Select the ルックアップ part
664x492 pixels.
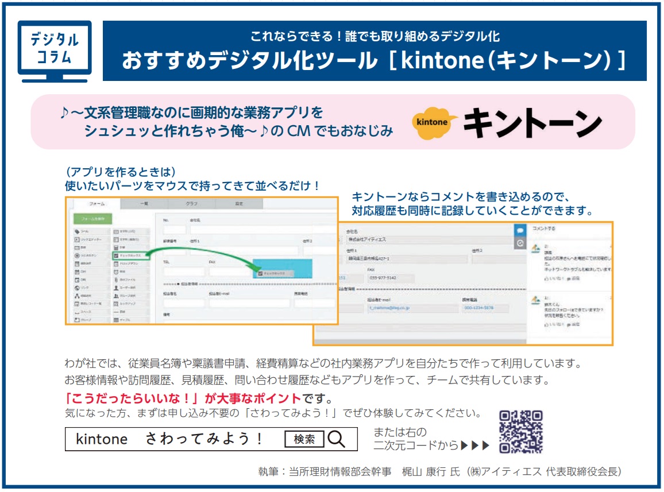(131, 304)
